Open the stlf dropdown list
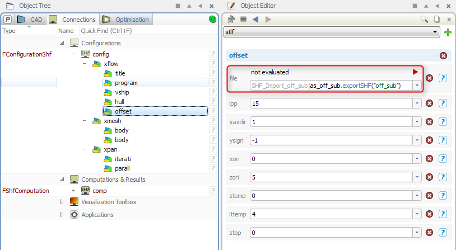Viewport: 456px width, 250px height. pyautogui.click(x=436, y=32)
